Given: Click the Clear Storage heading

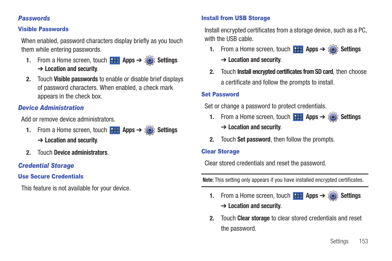Looking at the screenshot, I should 221,151.
